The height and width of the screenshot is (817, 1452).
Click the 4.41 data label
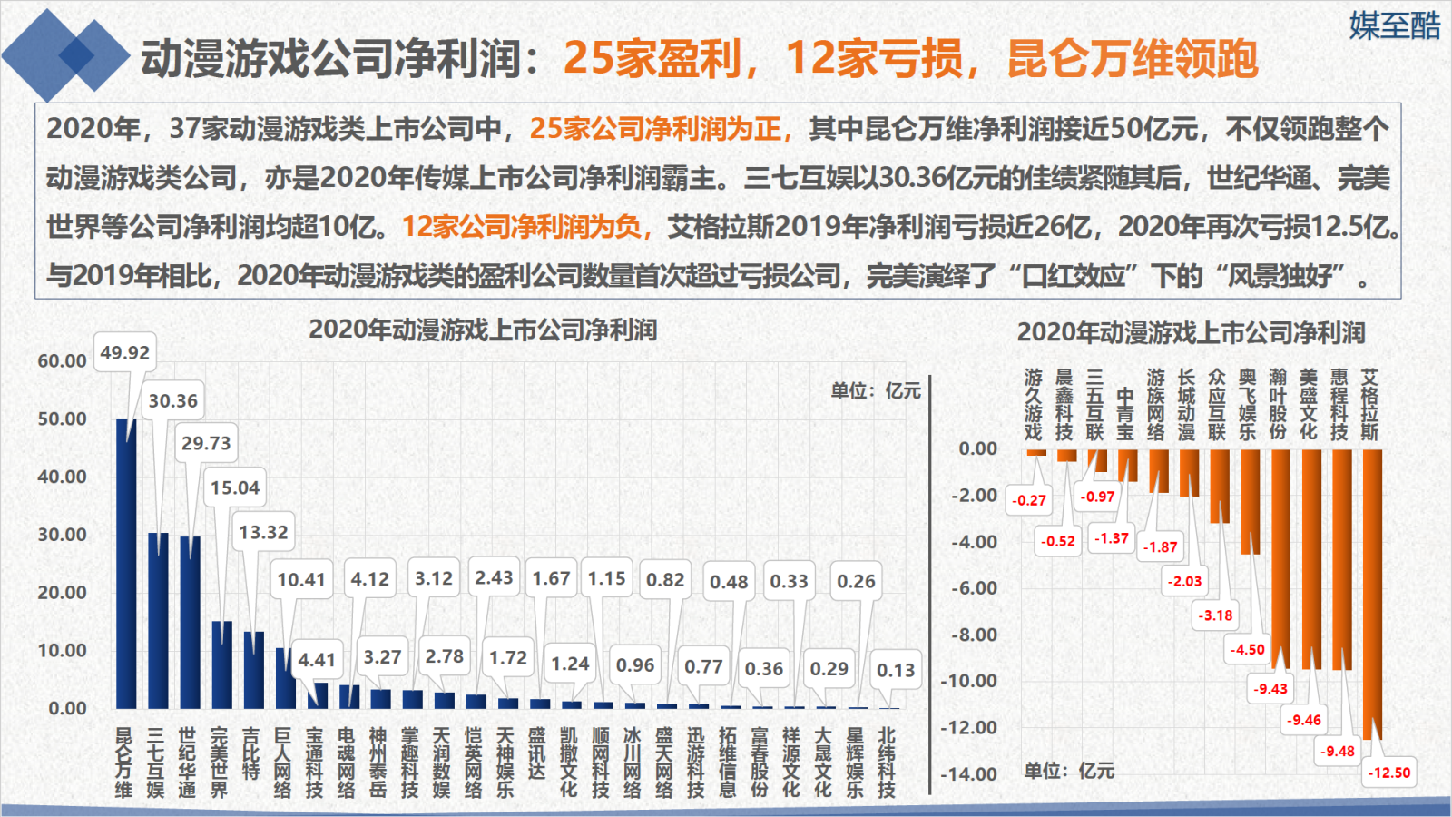(317, 659)
